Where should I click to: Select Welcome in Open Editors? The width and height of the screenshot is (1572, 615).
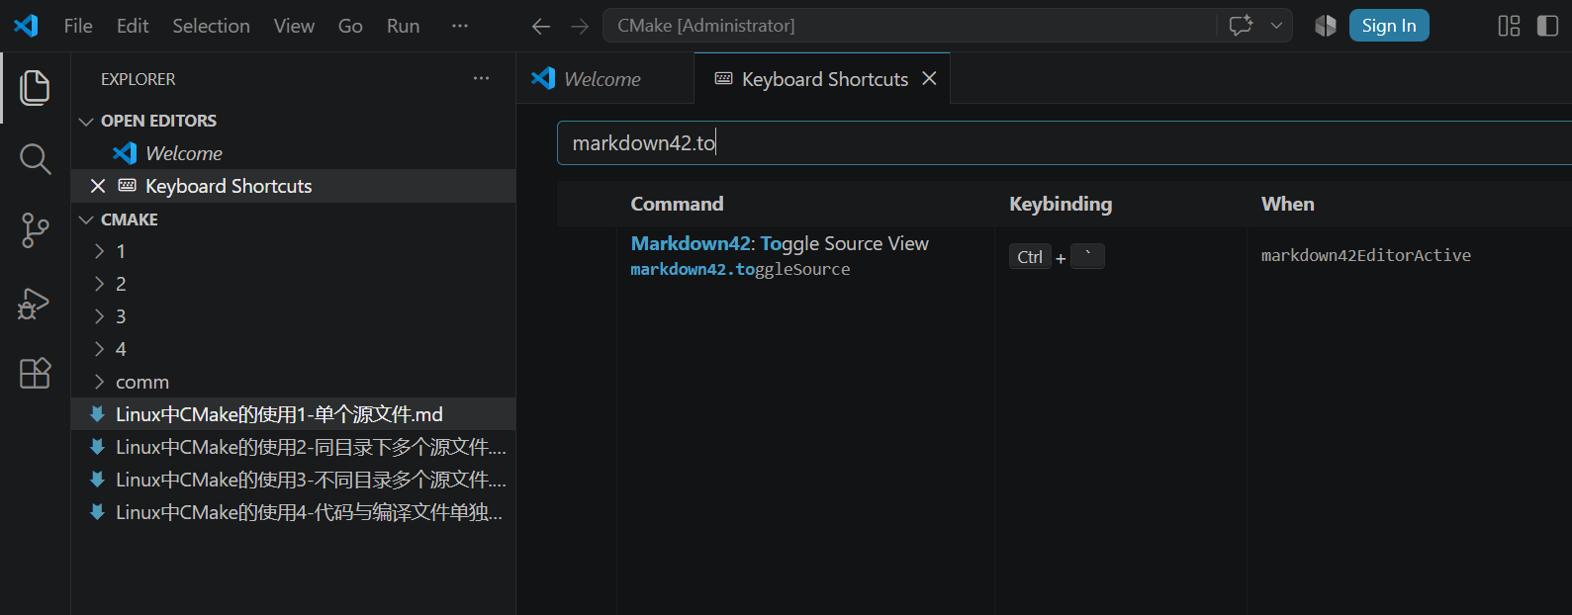pos(293,153)
